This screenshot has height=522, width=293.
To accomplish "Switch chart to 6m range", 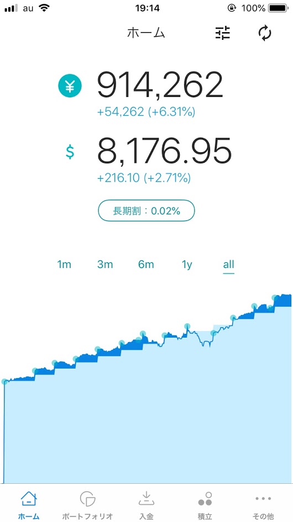I will (146, 265).
